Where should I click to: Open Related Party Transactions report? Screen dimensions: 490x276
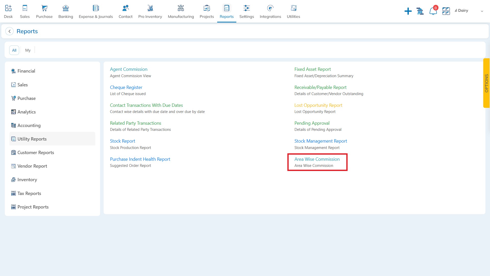point(136,123)
